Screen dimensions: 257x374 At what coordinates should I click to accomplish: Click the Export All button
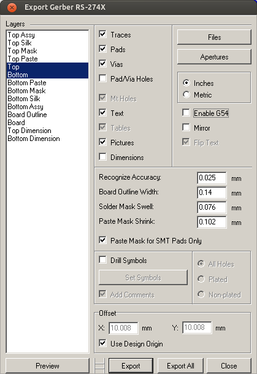180,365
